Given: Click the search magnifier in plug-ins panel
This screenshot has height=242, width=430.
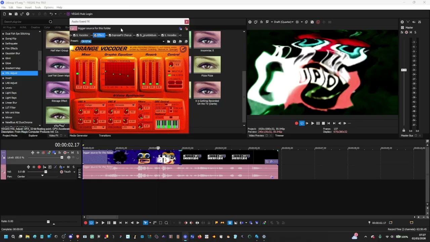Looking at the screenshot, I should point(50,22).
